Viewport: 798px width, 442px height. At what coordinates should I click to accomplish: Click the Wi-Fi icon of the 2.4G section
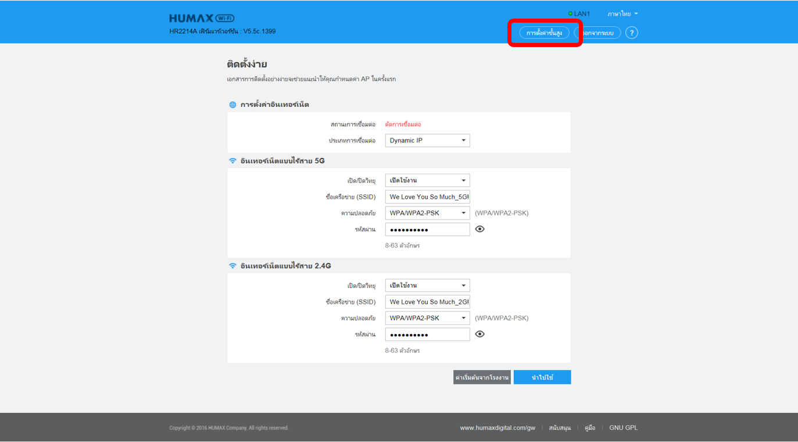click(232, 266)
